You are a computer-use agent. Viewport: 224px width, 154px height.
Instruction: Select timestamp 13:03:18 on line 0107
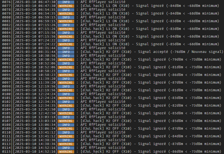tap(35, 121)
